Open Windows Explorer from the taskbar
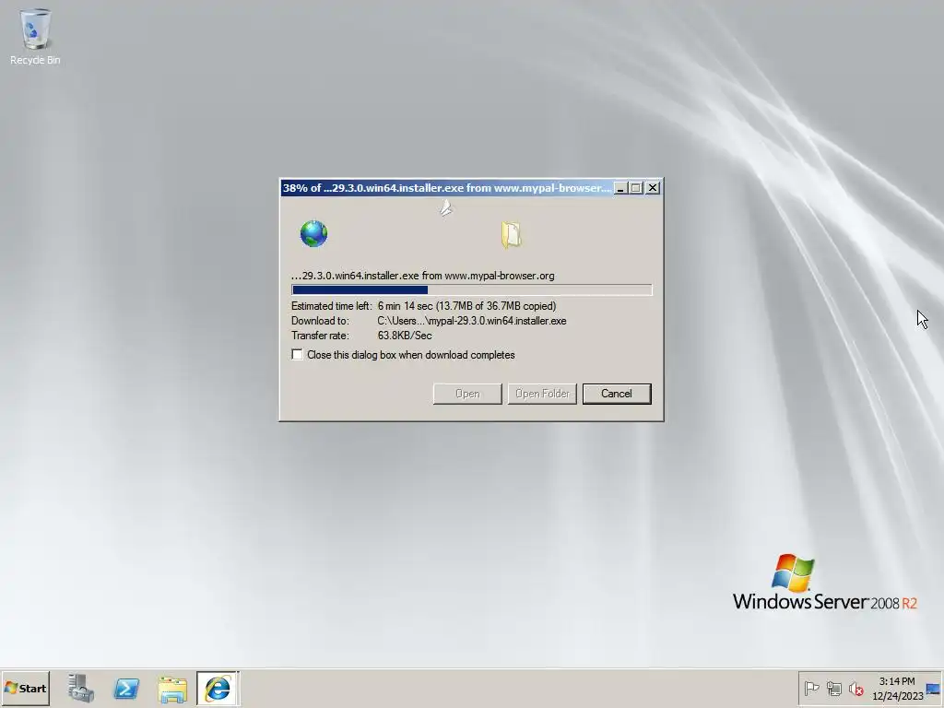 [172, 689]
